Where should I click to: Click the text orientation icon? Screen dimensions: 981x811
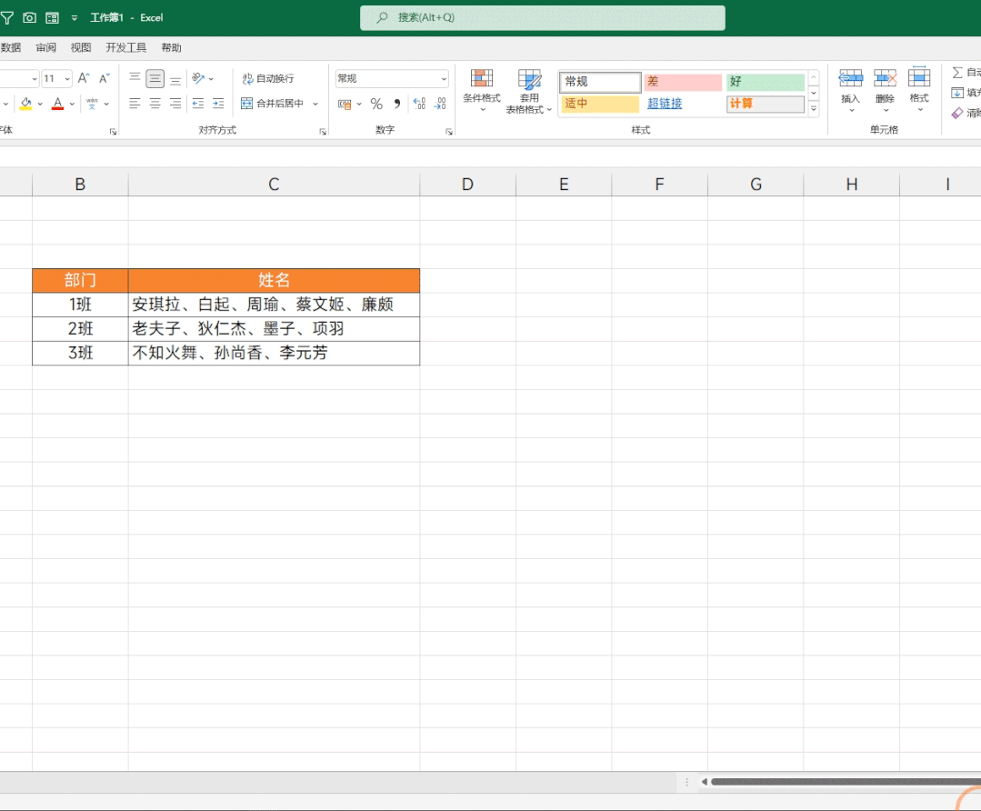(x=198, y=78)
